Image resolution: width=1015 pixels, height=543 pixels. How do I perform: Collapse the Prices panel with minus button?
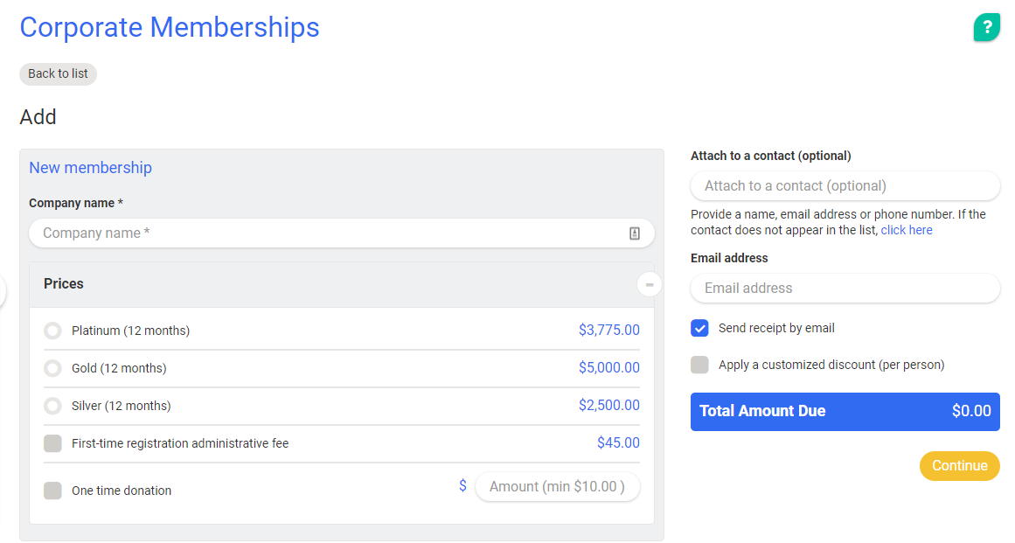tap(650, 284)
